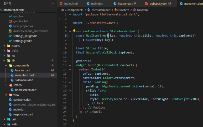Click the test folder icon
This screenshot has height=127, width=203.
pyautogui.click(x=9, y=119)
